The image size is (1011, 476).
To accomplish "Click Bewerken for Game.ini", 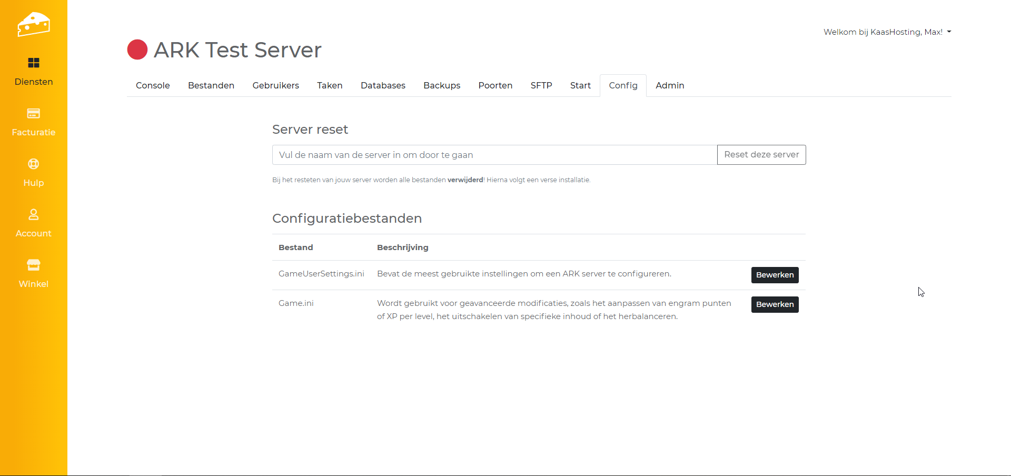I will click(775, 304).
